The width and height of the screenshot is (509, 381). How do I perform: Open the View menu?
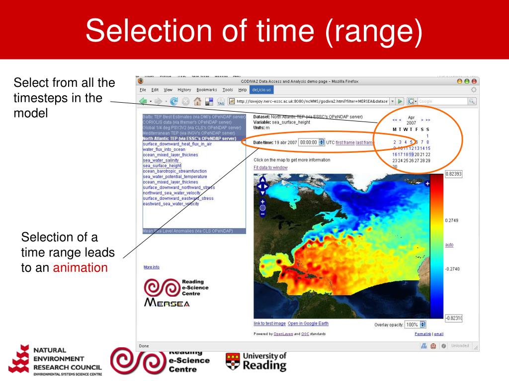(x=168, y=90)
